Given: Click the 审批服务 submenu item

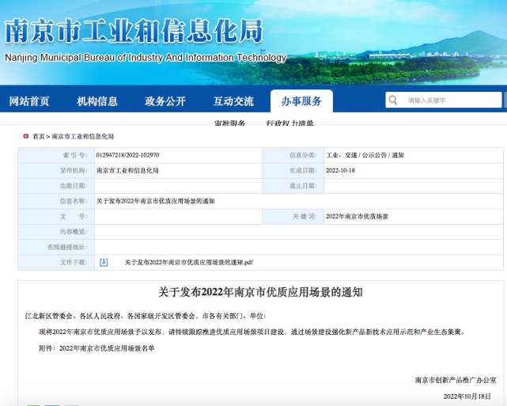Looking at the screenshot, I should point(229,123).
